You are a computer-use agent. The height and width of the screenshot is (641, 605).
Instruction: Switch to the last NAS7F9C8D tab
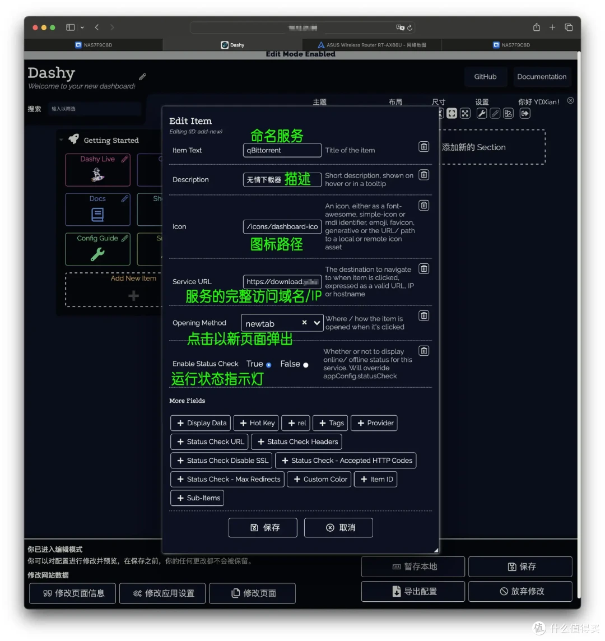coord(511,45)
